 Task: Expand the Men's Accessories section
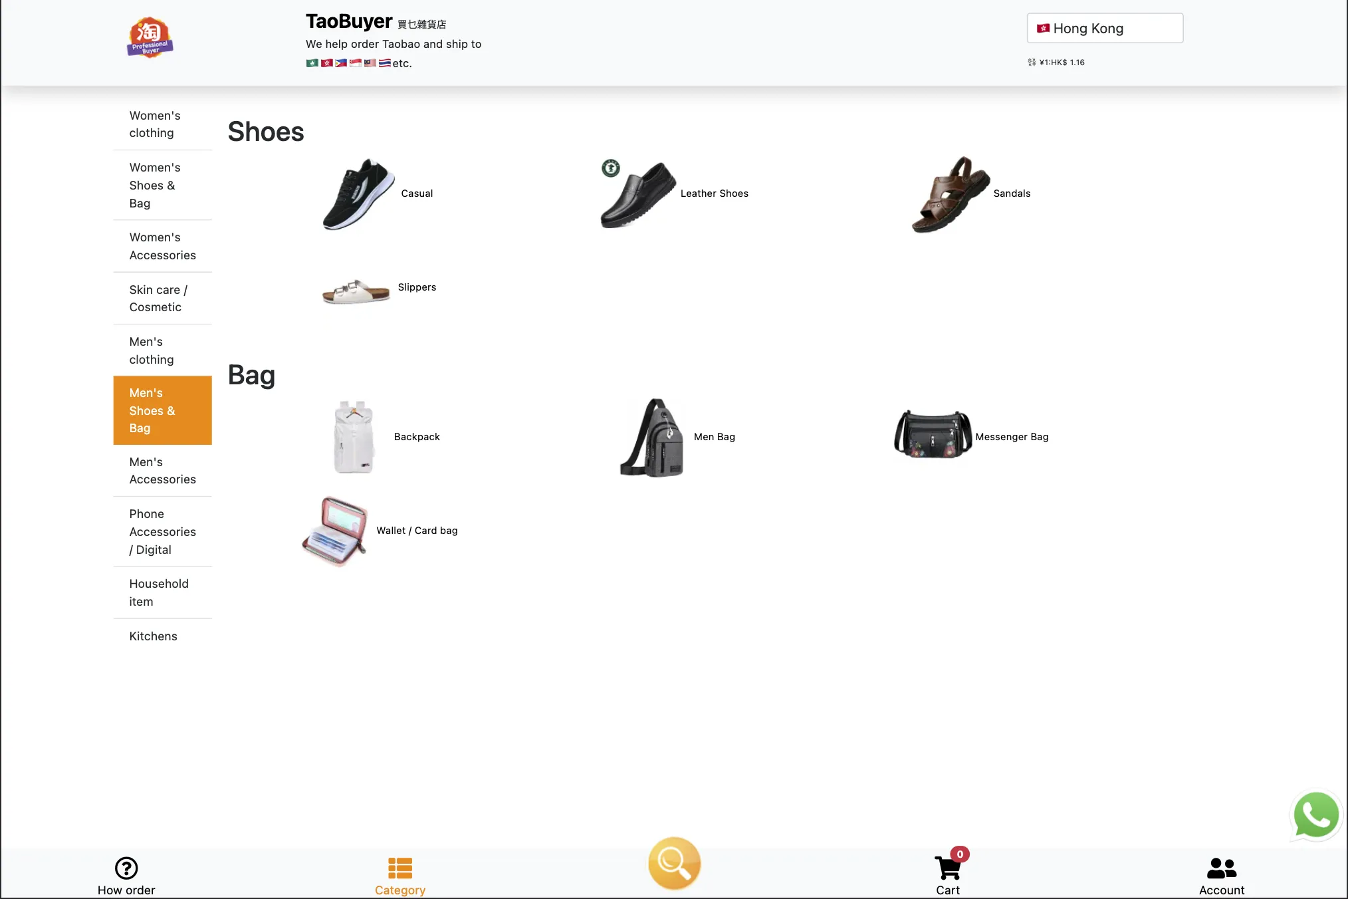tap(162, 469)
